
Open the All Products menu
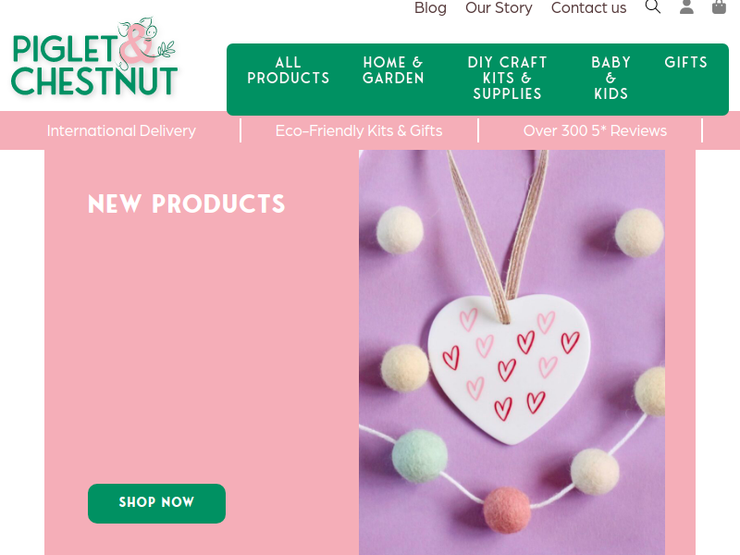tap(289, 70)
